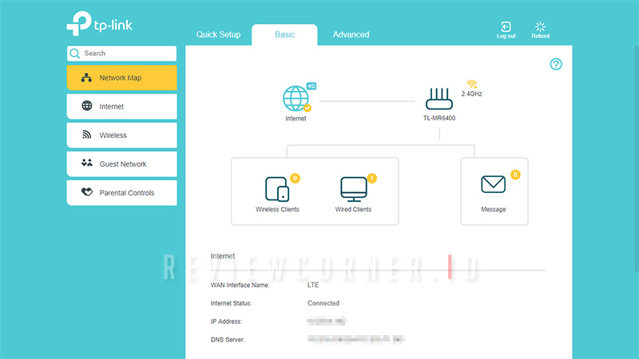Open the Guest Network menu item
The image size is (639, 359).
pos(122,164)
